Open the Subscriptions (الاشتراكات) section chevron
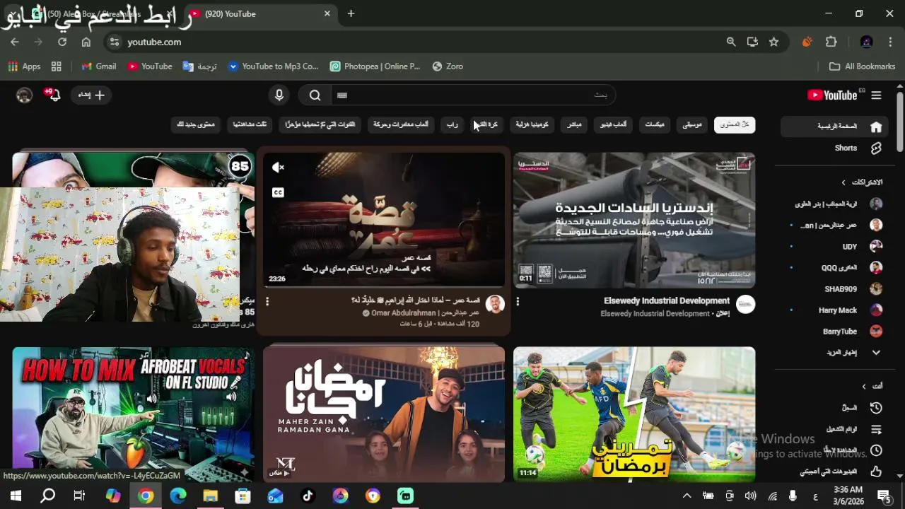The image size is (905, 509). (x=843, y=182)
